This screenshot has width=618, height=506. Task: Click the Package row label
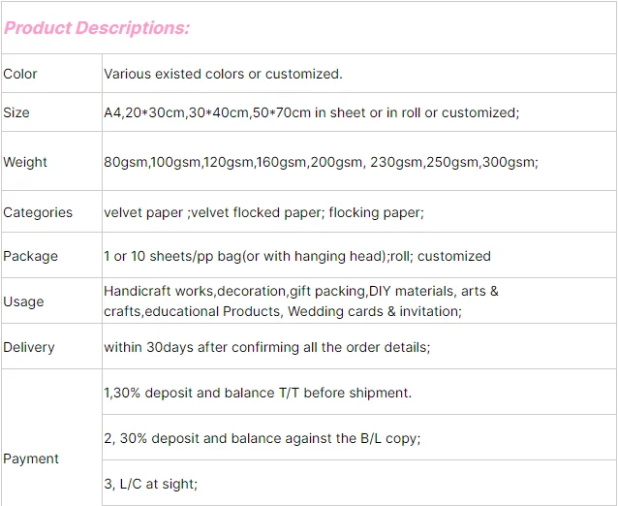point(31,256)
